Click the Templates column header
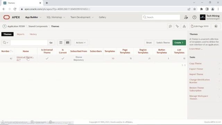The image size is (222, 125). (110, 51)
